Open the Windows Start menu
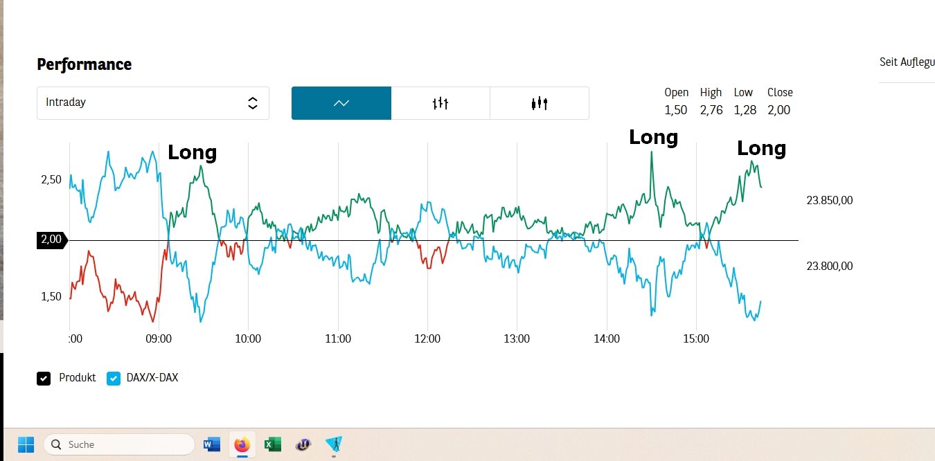 click(26, 444)
